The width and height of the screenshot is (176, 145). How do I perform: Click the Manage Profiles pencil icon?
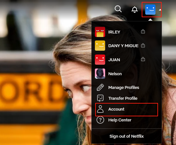click(100, 87)
